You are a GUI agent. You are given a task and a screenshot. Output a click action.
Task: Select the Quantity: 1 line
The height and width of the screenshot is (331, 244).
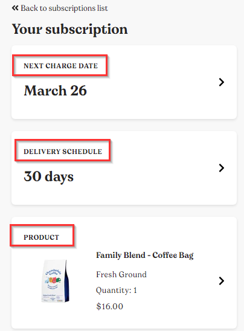click(x=117, y=291)
